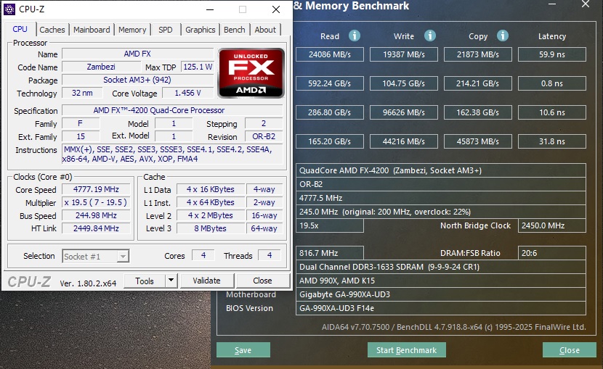Viewport: 603px width, 369px height.
Task: Switch to the Mainboard tab
Action: [92, 30]
